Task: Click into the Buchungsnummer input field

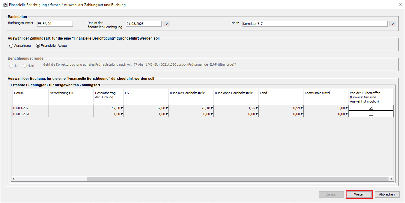Action: [x=55, y=24]
